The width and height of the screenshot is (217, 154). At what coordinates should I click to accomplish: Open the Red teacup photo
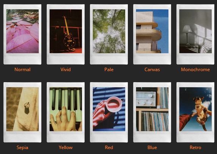[x=109, y=112]
